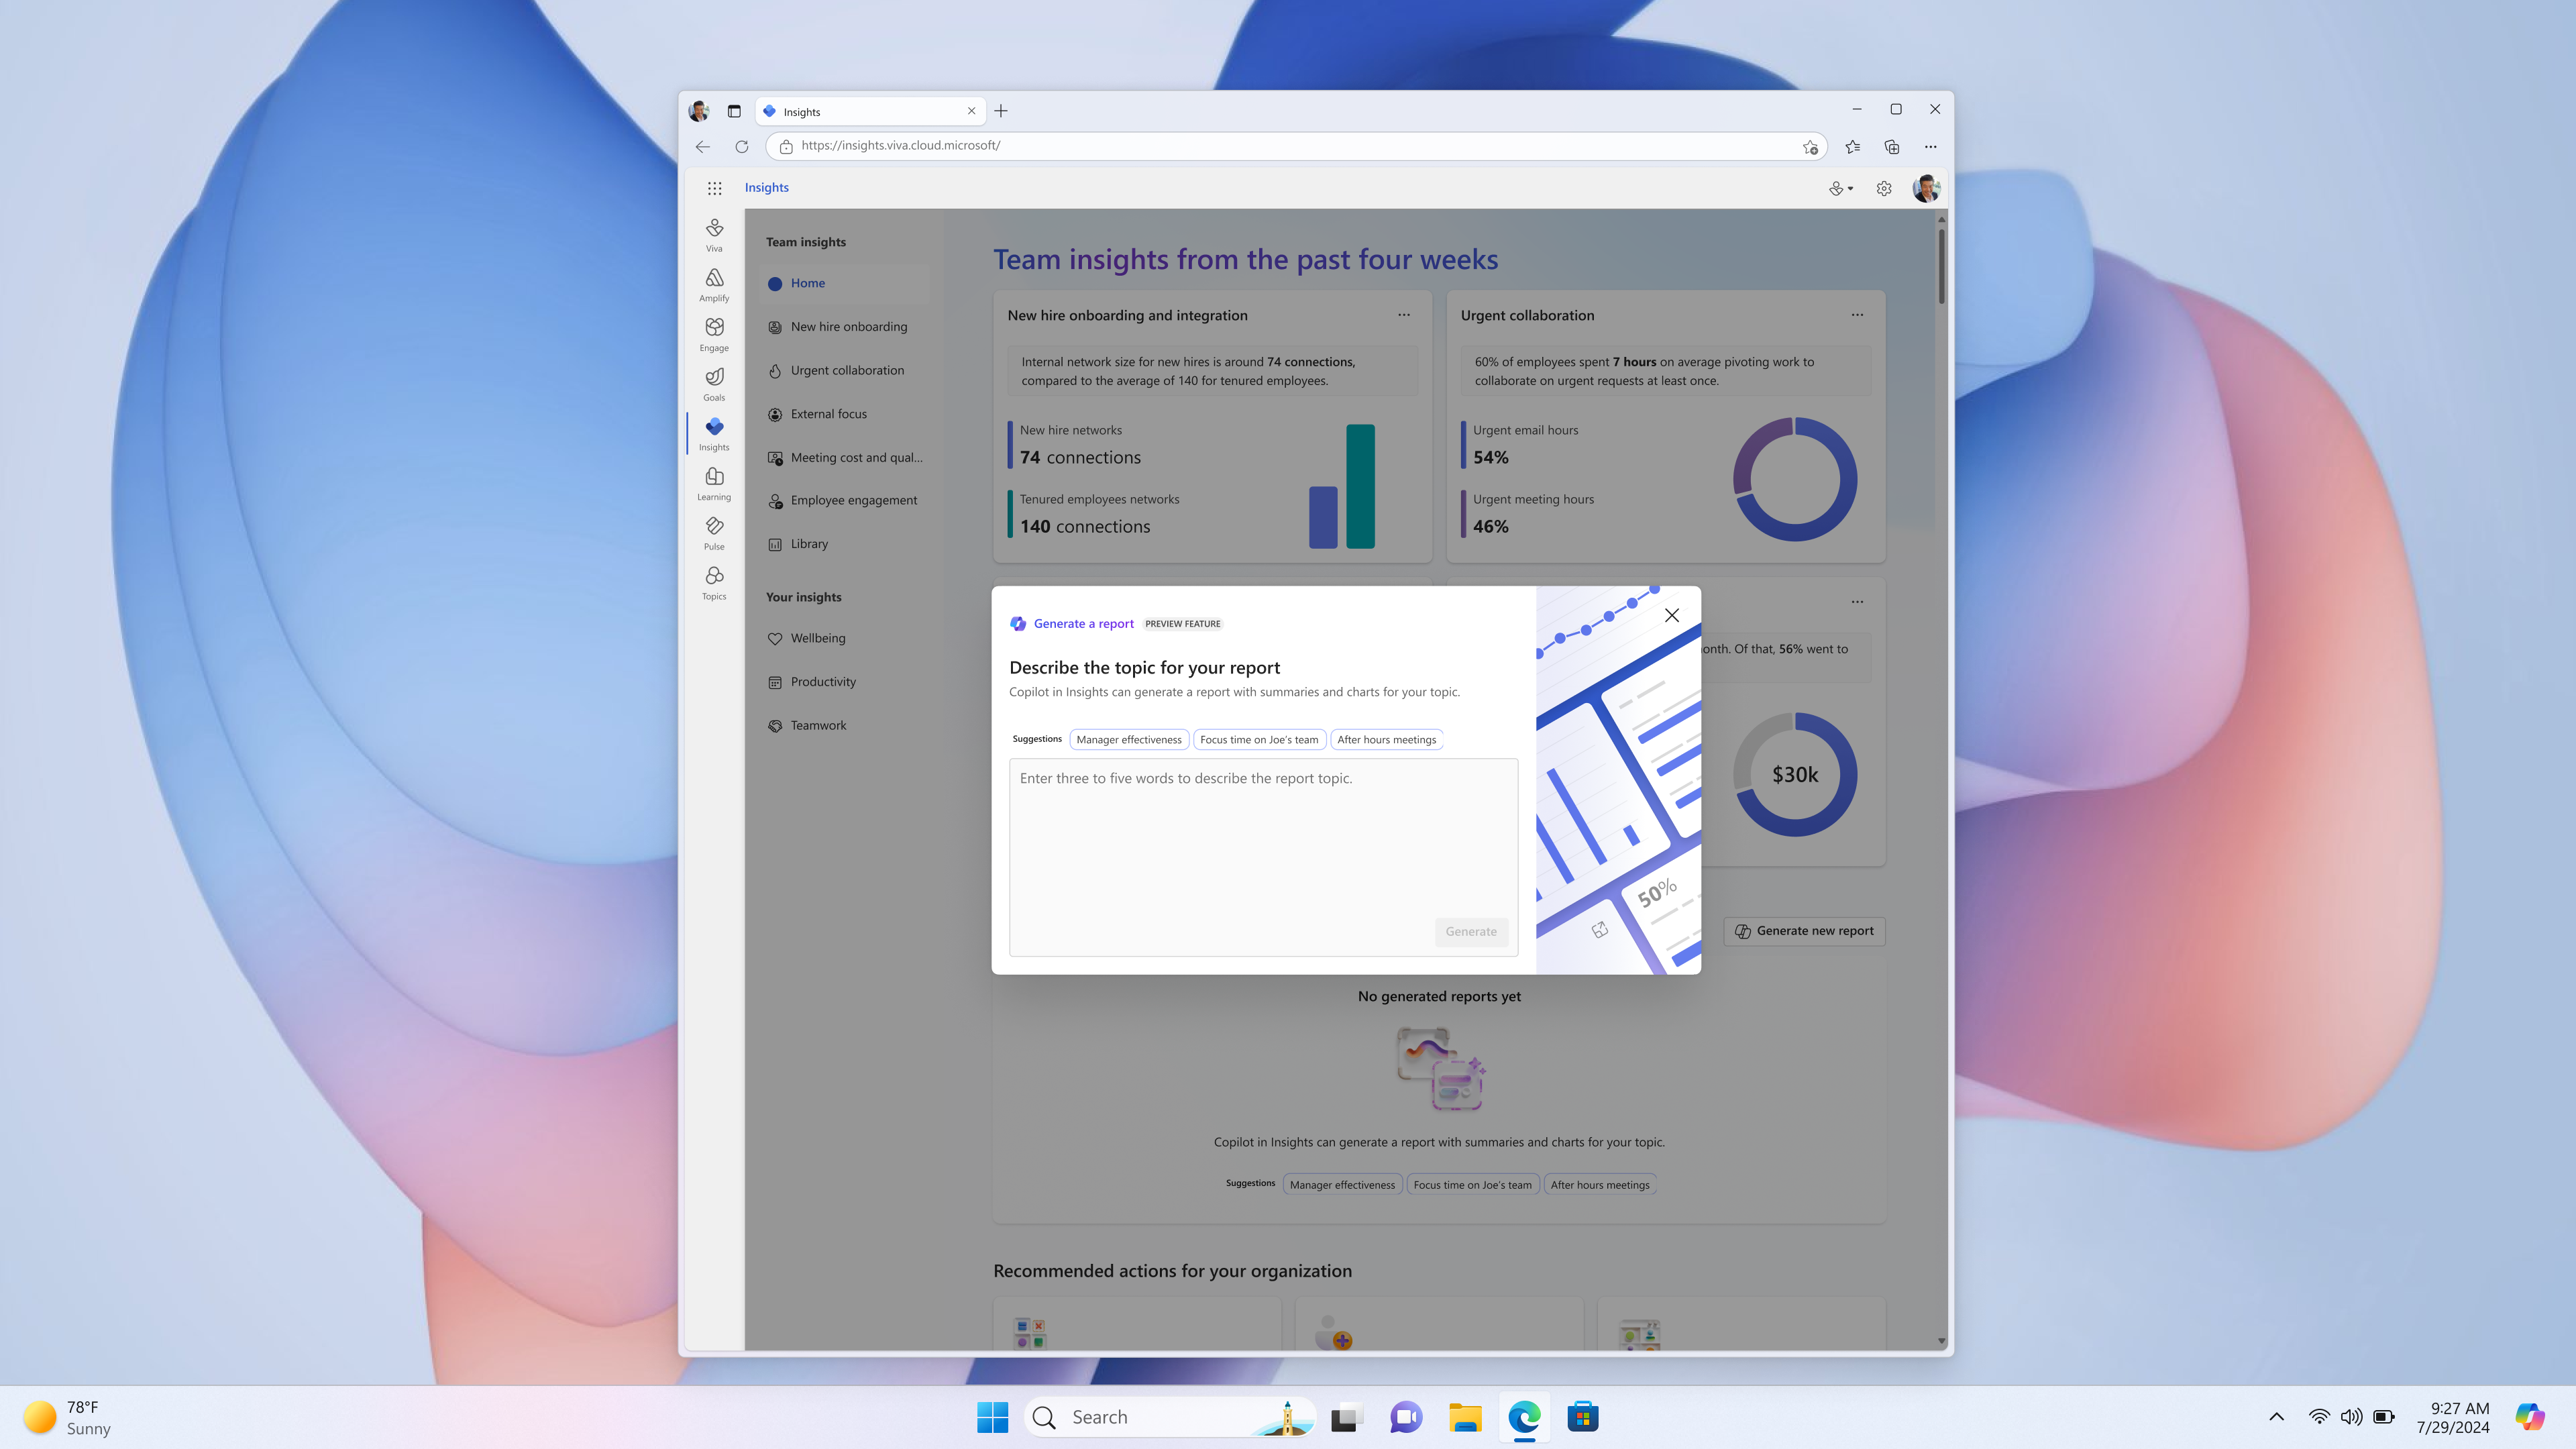
Task: Choose Manager effectiveness suggestion in dialog
Action: [1129, 740]
